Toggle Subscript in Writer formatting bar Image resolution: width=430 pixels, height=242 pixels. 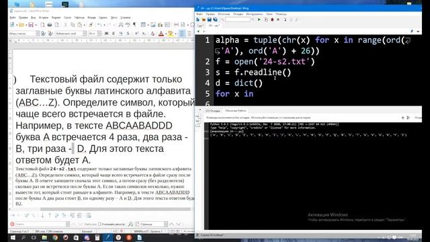tap(144, 34)
